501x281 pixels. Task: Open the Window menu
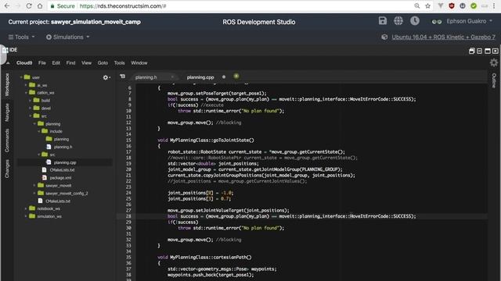pos(139,63)
